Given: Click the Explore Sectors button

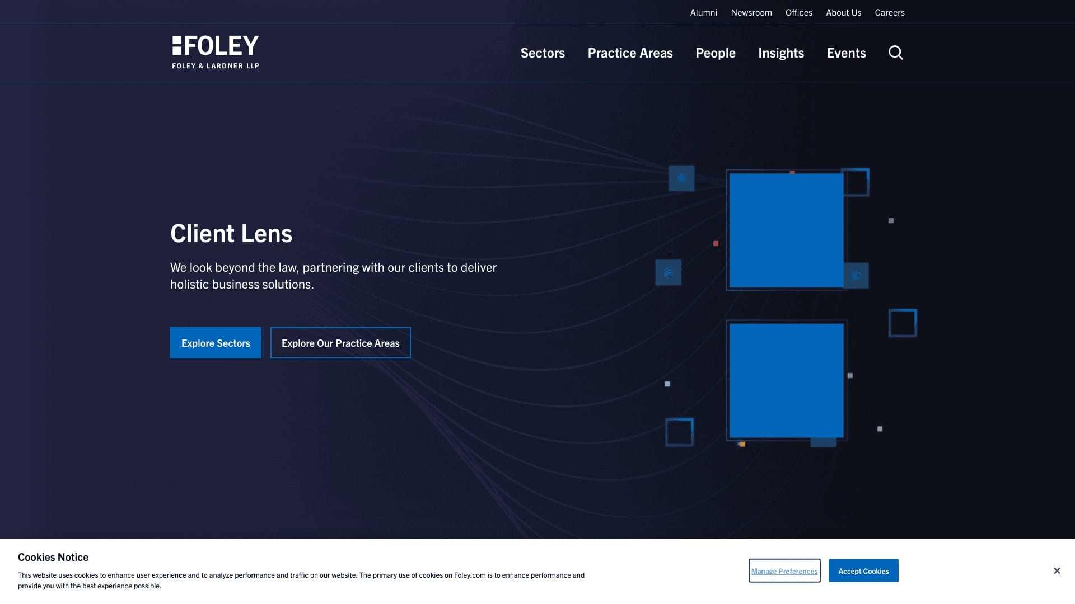Looking at the screenshot, I should (x=216, y=342).
